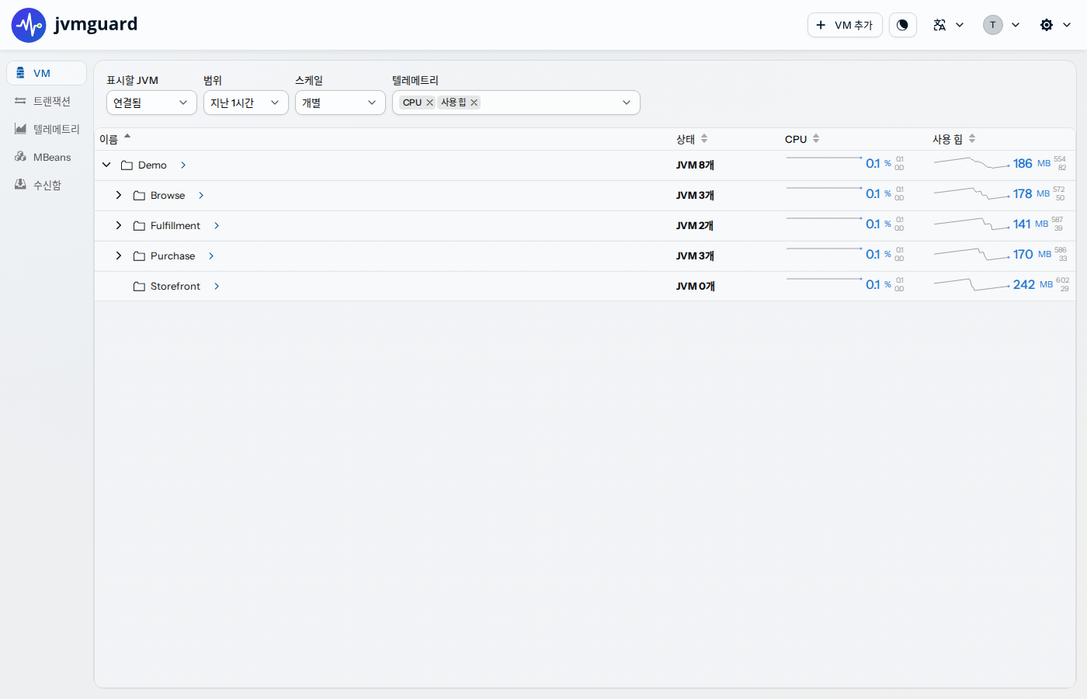Sort by 이름 column arrow
The height and width of the screenshot is (699, 1087).
point(127,137)
